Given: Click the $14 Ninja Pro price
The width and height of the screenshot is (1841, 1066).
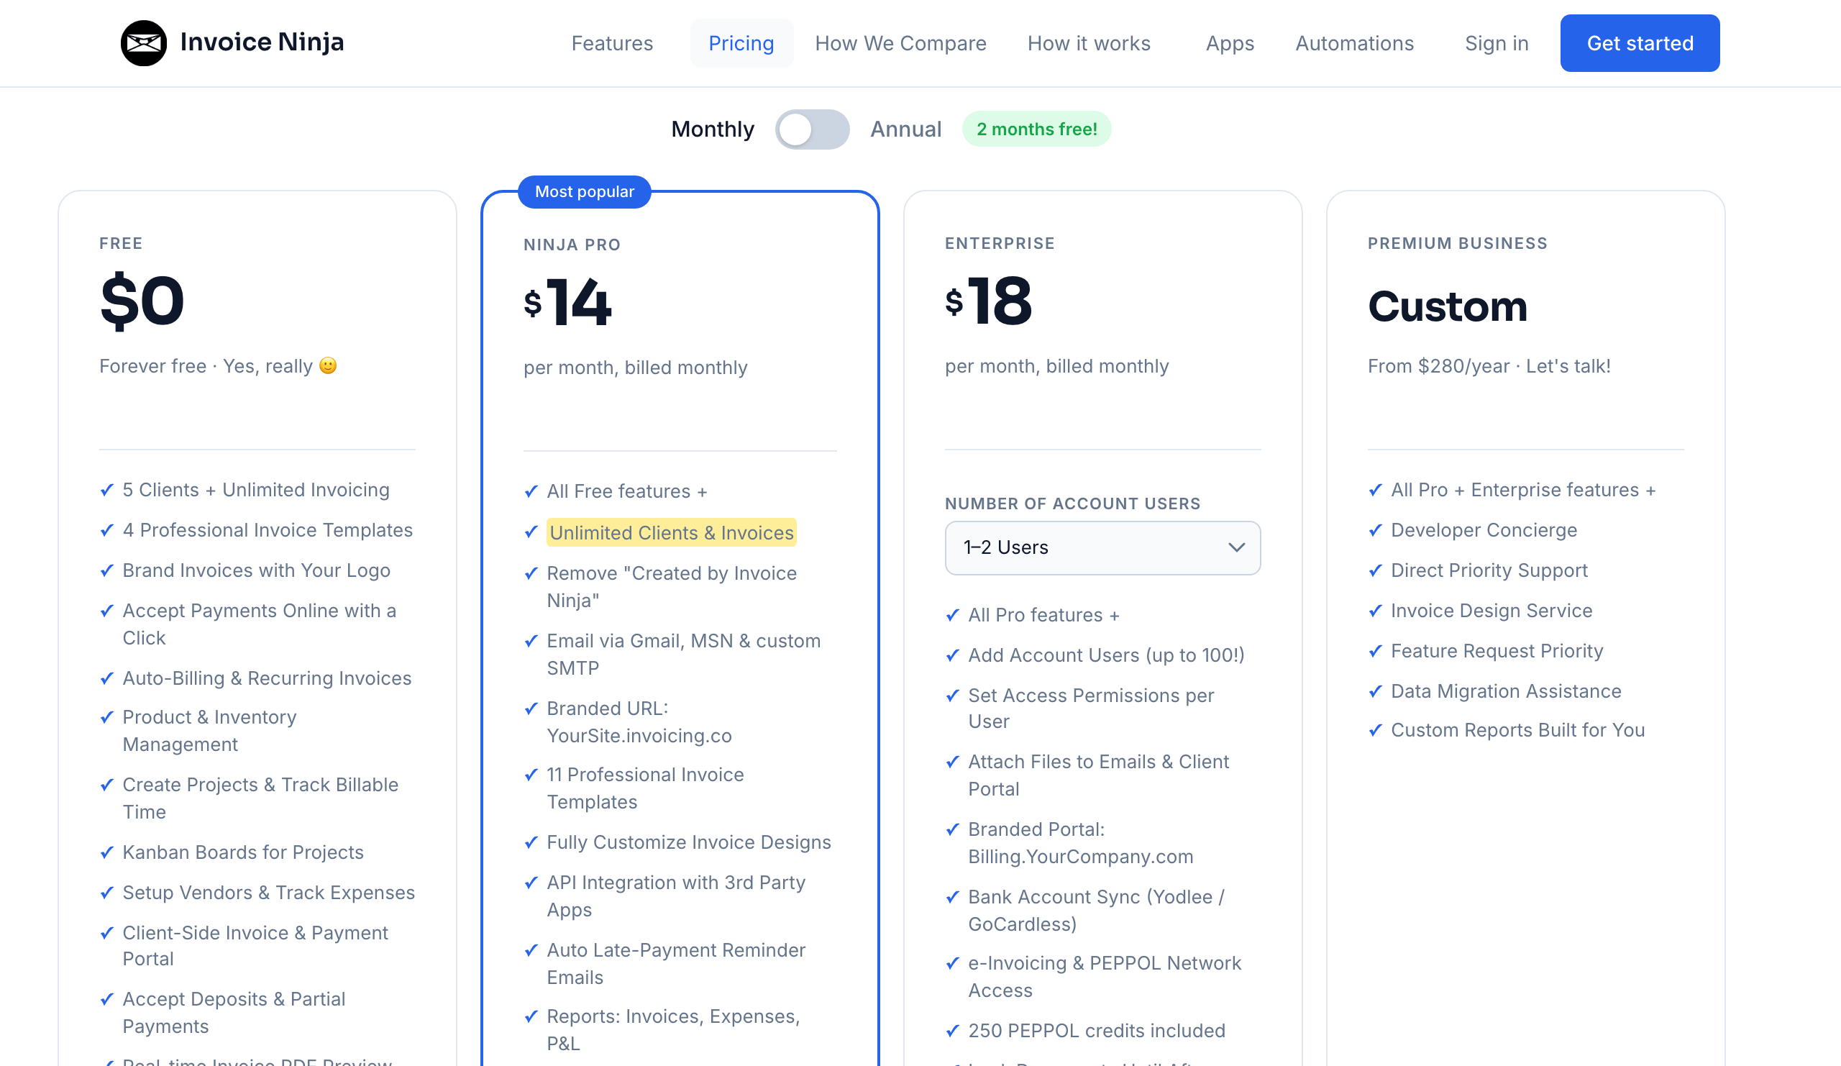Looking at the screenshot, I should pyautogui.click(x=567, y=302).
